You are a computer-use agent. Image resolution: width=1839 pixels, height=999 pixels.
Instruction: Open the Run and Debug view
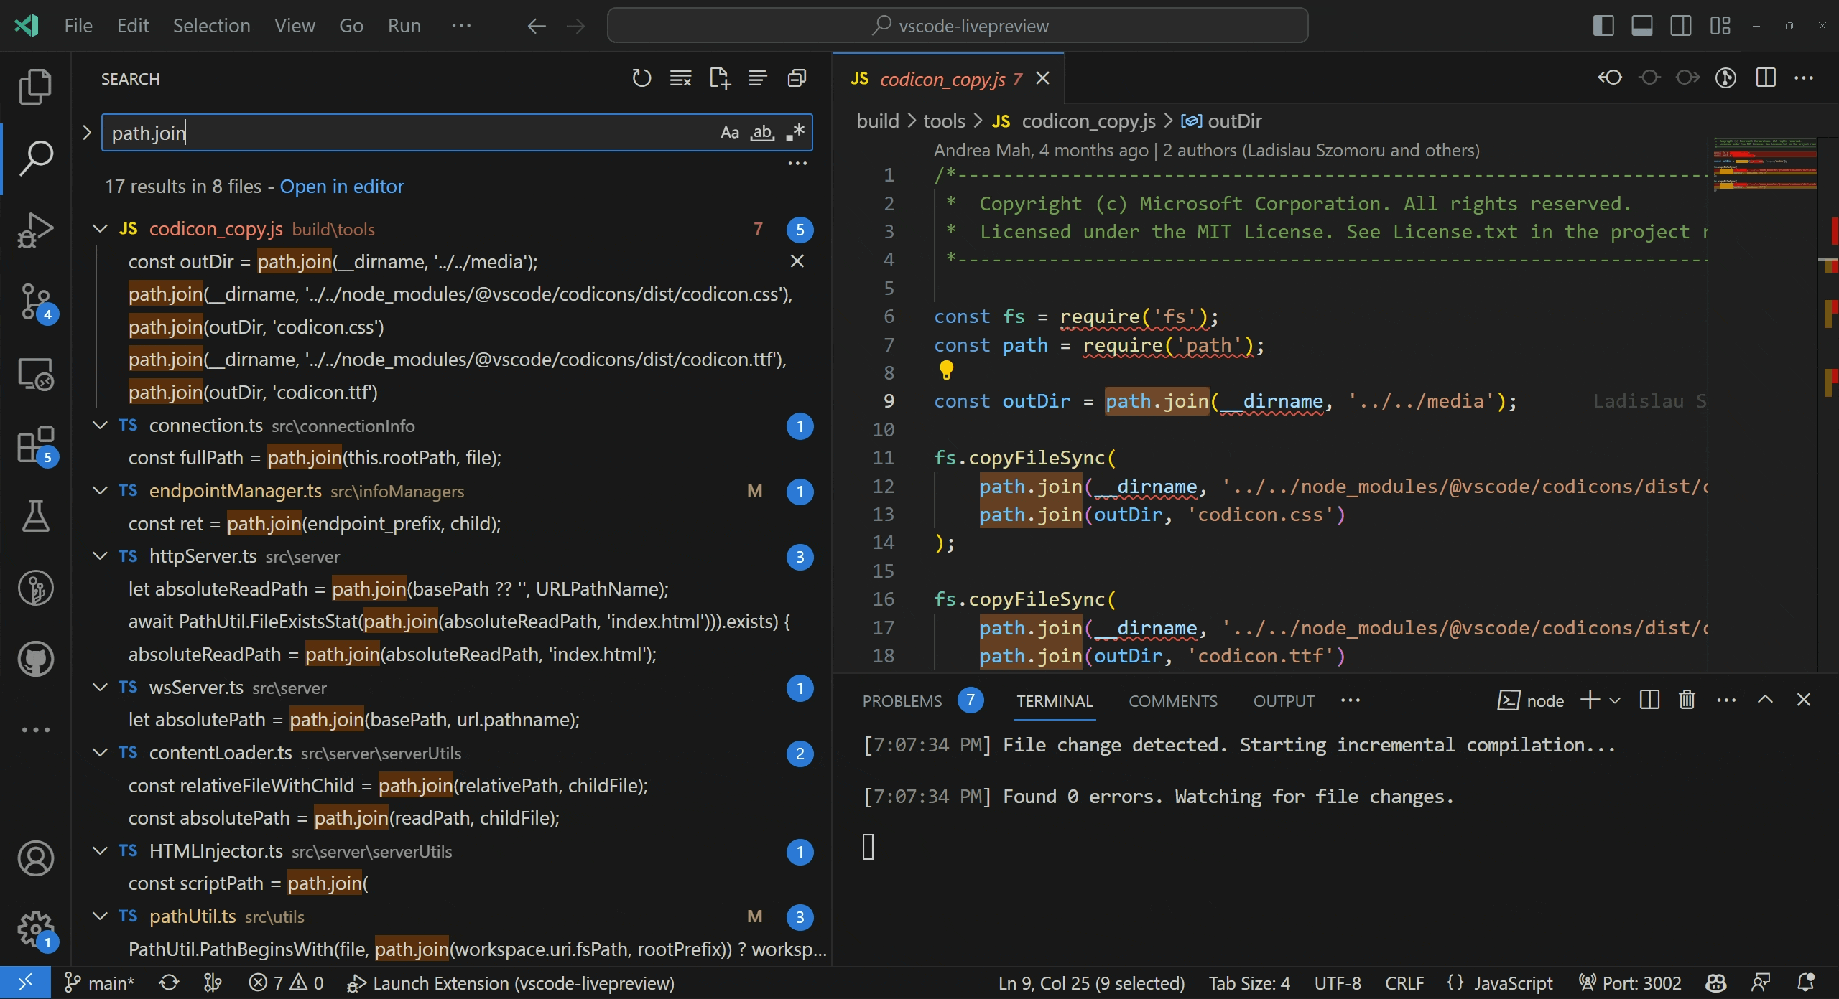35,230
